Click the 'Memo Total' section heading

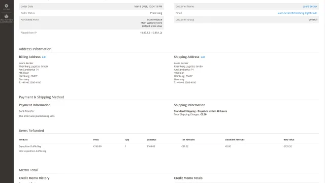coord(28,170)
